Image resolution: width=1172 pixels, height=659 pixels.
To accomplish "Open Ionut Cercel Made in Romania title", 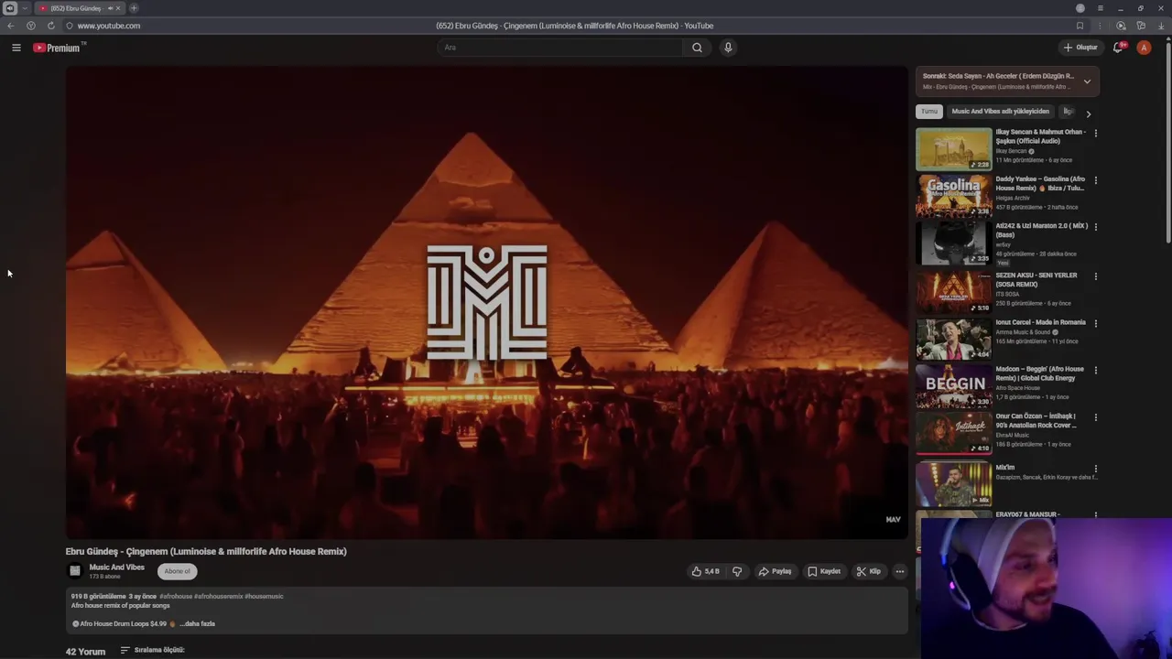I will 1040,322.
